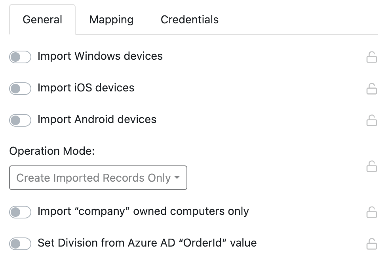
Task: Toggle Import iOS devices on
Action: point(20,89)
